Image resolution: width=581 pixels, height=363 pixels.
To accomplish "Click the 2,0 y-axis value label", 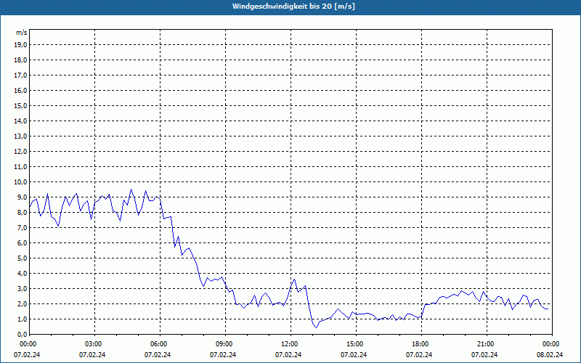I will click(x=22, y=303).
